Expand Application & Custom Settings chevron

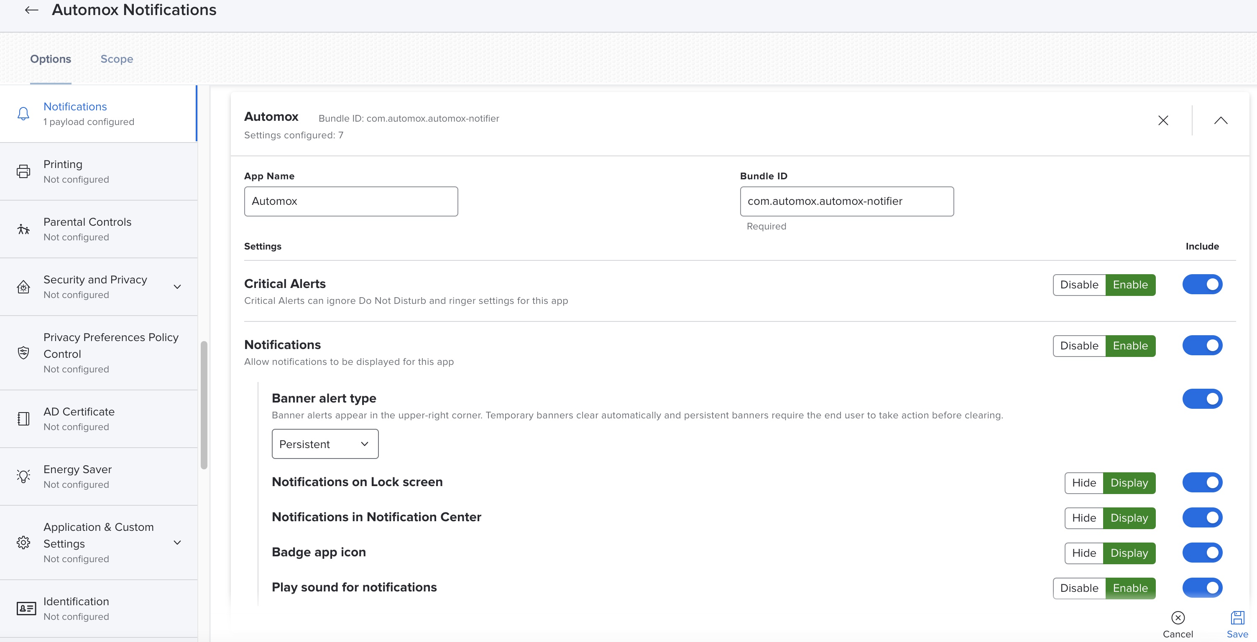point(178,543)
